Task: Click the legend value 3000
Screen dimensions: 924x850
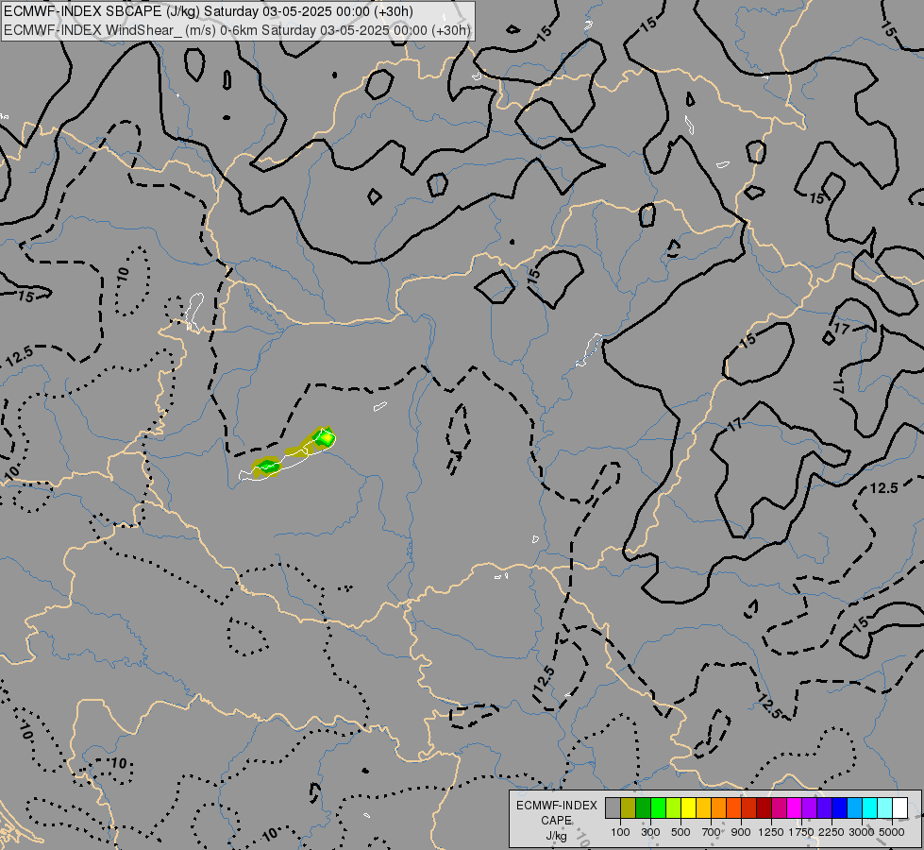Action: (862, 832)
